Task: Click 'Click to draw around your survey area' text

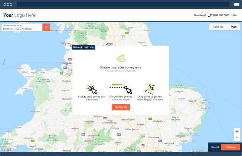Action: click(x=92, y=98)
